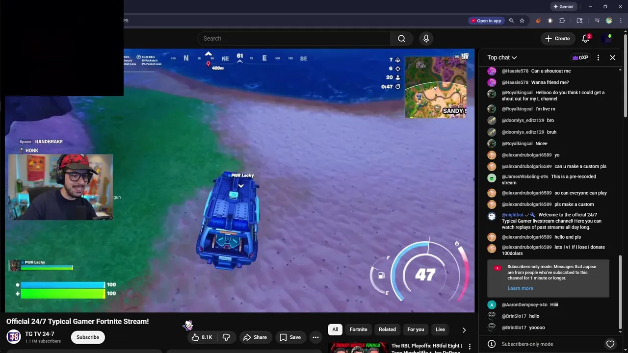The image size is (628, 353).
Task: Click @nightbot in chat
Action: [x=513, y=215]
